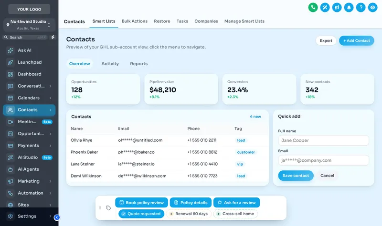This screenshot has height=226, width=382.
Task: Switch to the Activity sub-tab
Action: (x=110, y=64)
